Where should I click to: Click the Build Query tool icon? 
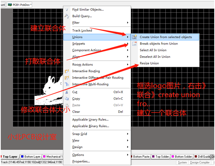pos(67,16)
